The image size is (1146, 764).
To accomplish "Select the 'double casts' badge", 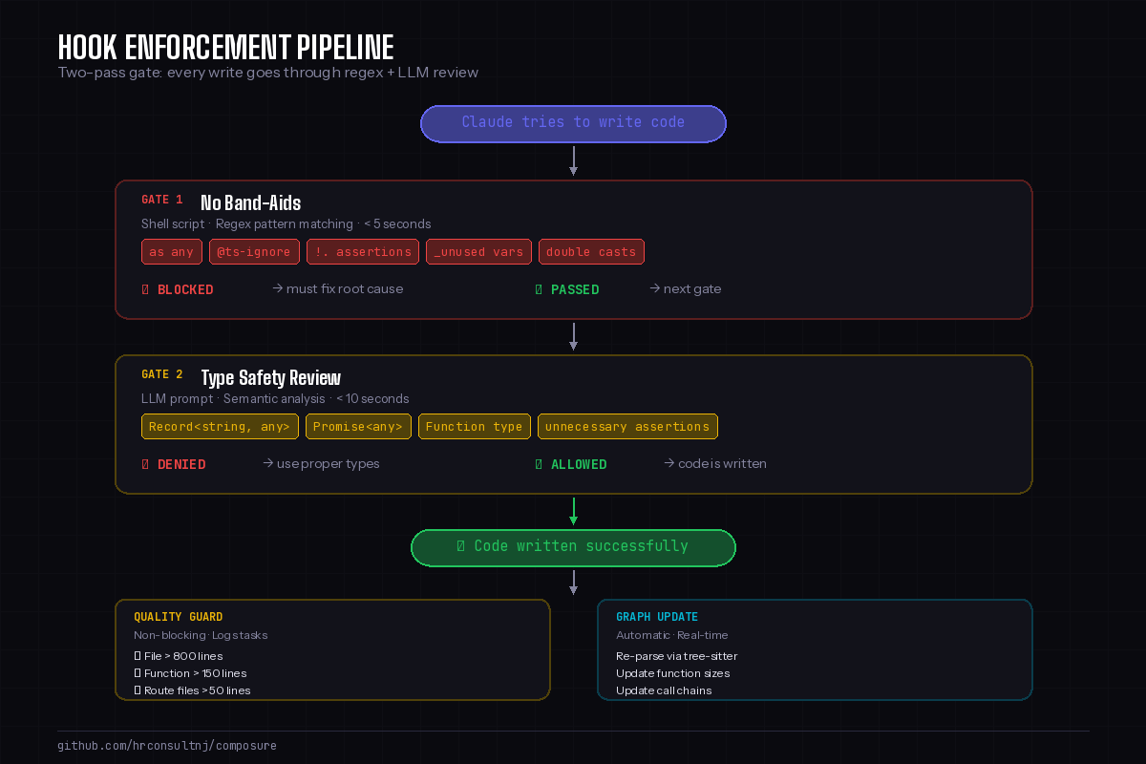I will (x=591, y=251).
